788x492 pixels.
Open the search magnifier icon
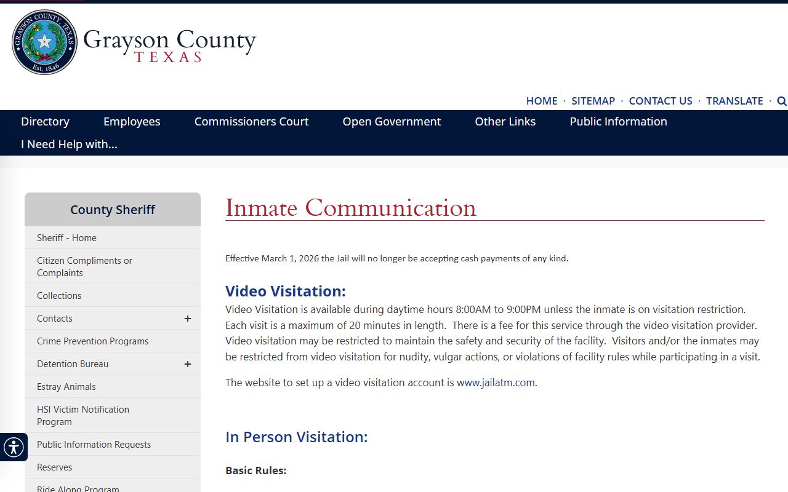coord(782,101)
